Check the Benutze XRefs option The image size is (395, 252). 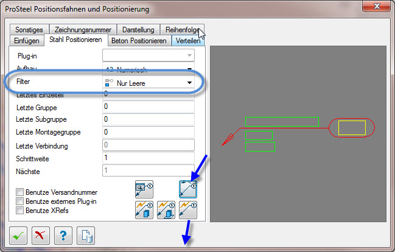(x=19, y=211)
